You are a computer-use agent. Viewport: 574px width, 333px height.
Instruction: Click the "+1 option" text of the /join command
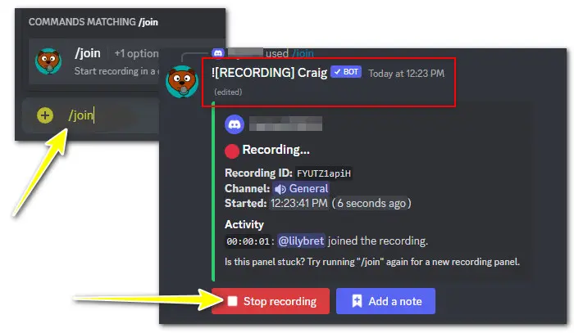pos(136,54)
